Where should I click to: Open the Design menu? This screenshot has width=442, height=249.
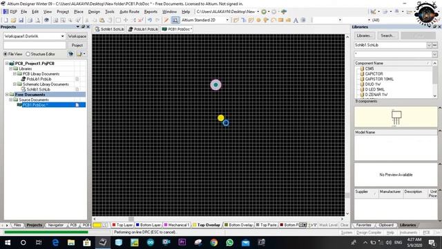point(94,12)
